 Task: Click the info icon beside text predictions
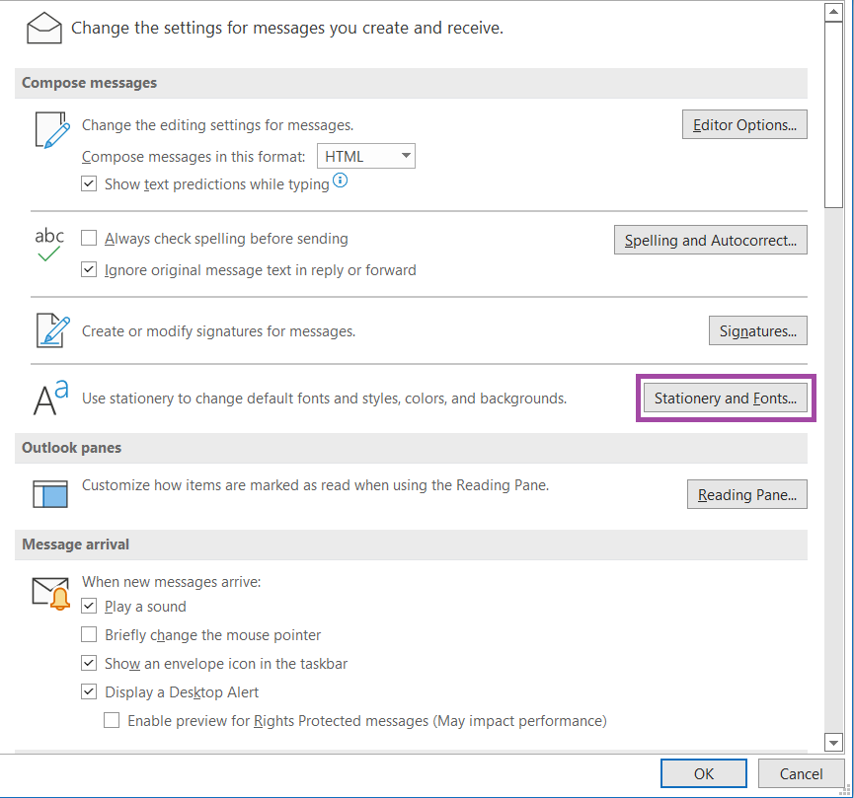pos(340,181)
